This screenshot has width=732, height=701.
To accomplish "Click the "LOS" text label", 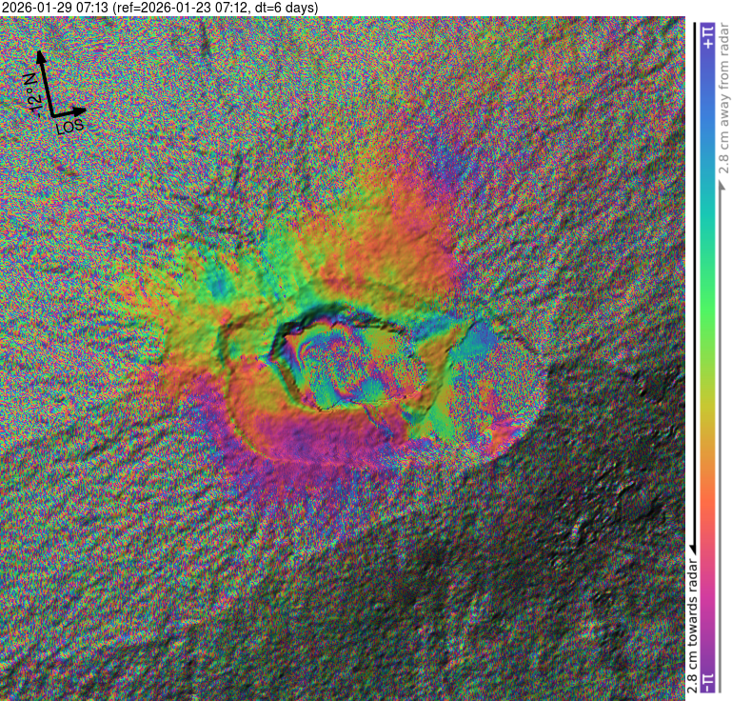I will pyautogui.click(x=70, y=125).
